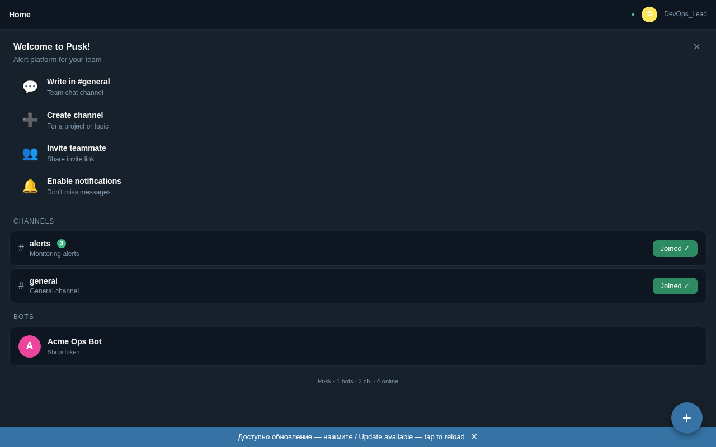Screen dimensions: 716x447
Task: Click the alerts unread count badge
Action: point(62,244)
